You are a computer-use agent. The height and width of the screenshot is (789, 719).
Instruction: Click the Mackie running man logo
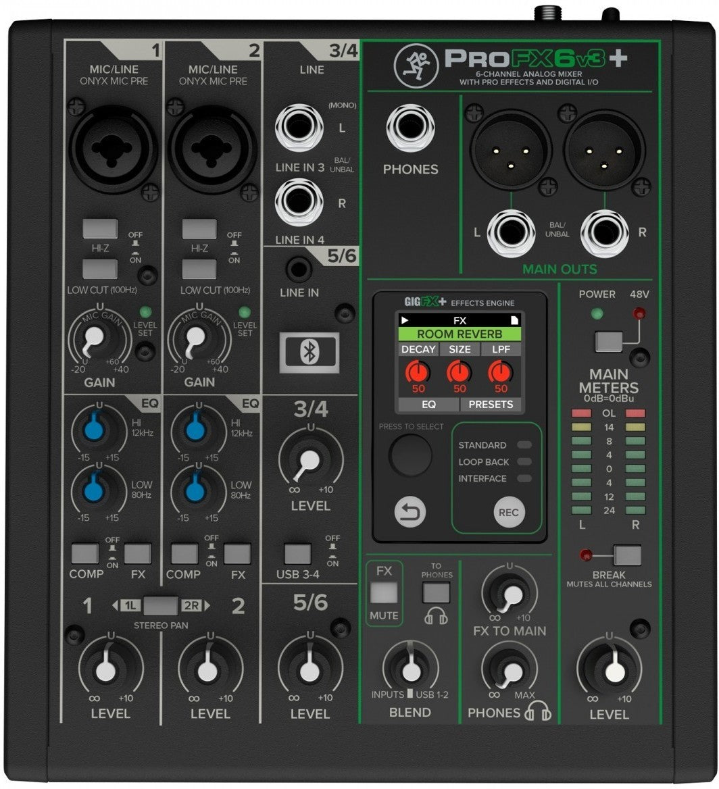click(416, 66)
